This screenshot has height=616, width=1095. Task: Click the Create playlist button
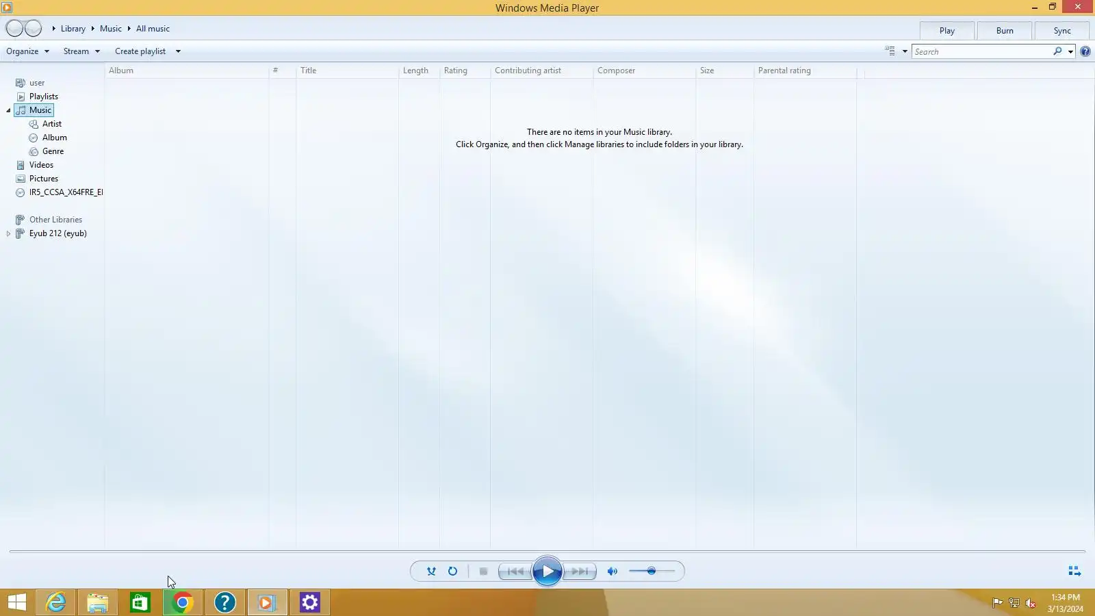[x=140, y=51]
